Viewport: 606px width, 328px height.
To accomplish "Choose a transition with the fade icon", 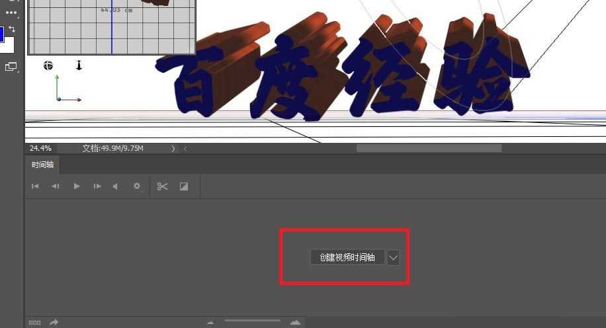I will [x=184, y=186].
